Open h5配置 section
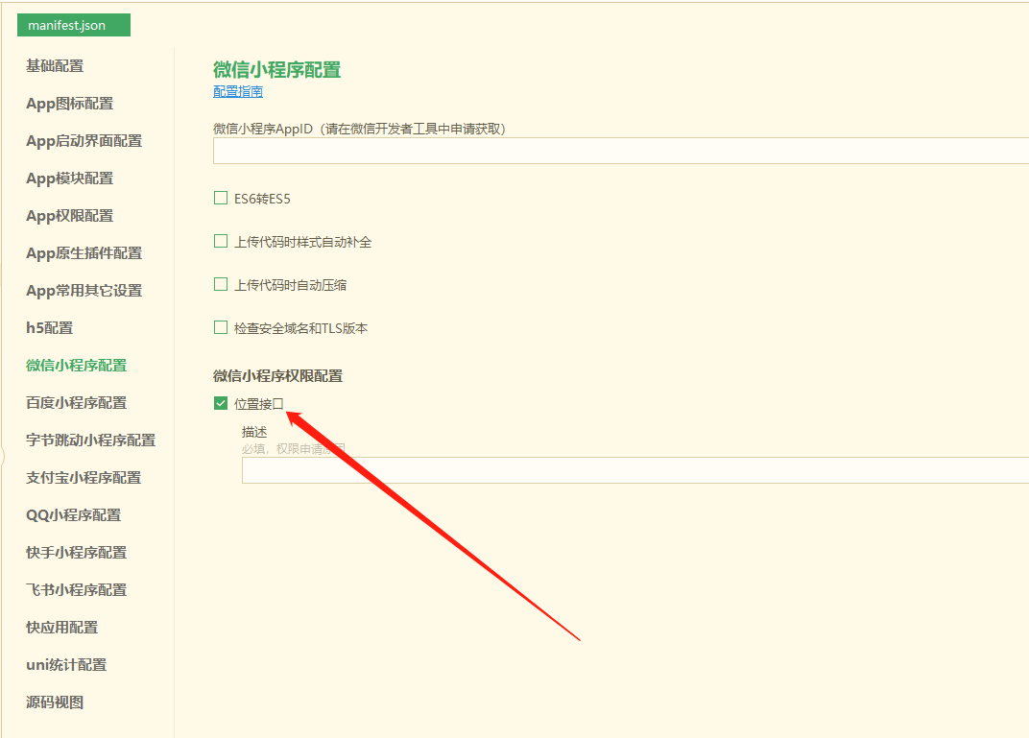 point(50,327)
